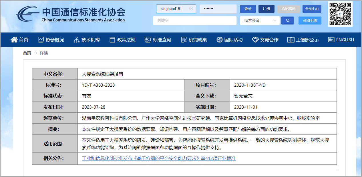Click the QR code image
This screenshot has height=177, width=362.
point(340,14)
